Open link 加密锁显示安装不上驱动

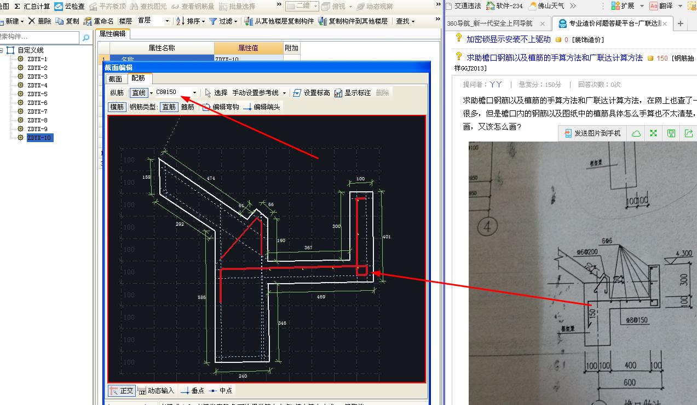pos(508,39)
